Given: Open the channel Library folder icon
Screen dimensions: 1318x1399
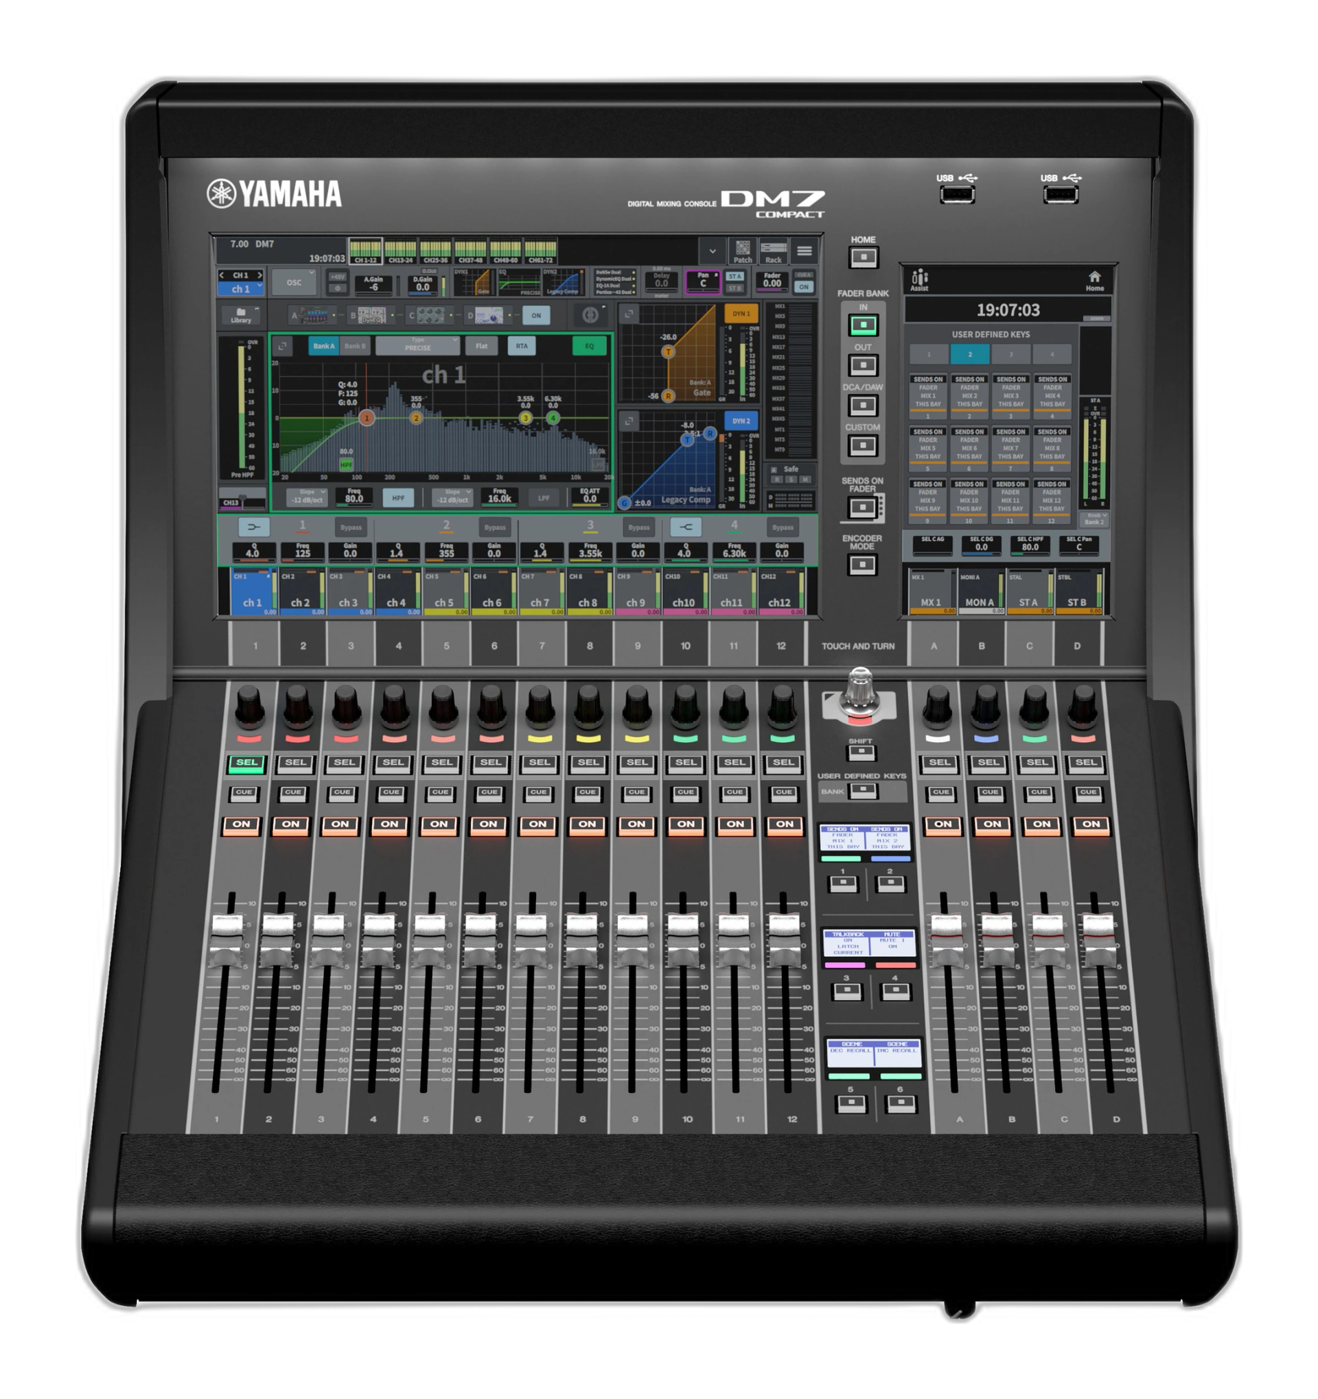Looking at the screenshot, I should point(241,314).
